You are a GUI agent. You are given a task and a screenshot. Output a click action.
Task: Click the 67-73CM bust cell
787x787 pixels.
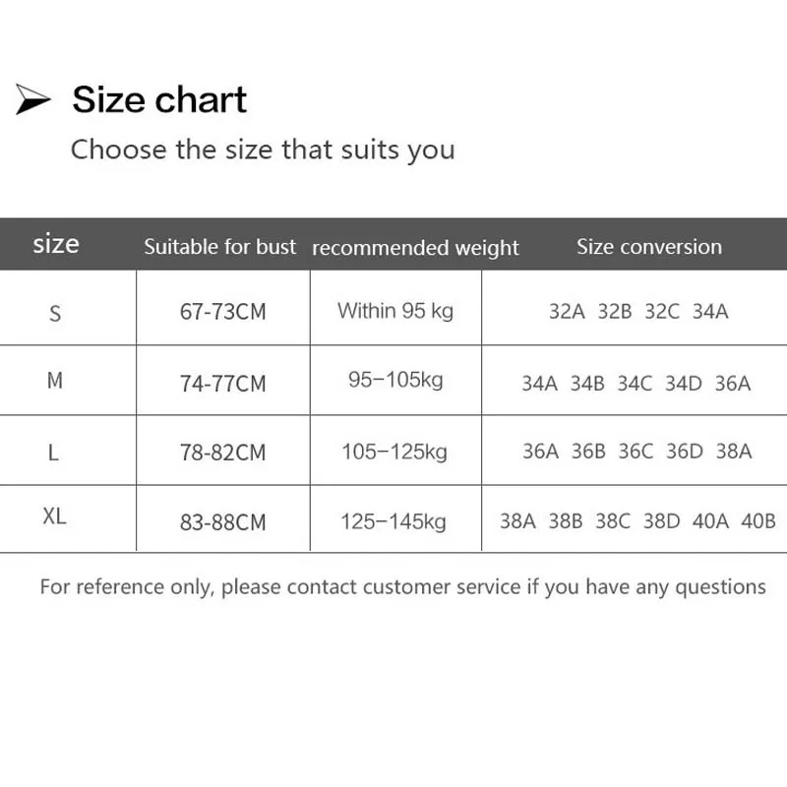pyautogui.click(x=223, y=313)
